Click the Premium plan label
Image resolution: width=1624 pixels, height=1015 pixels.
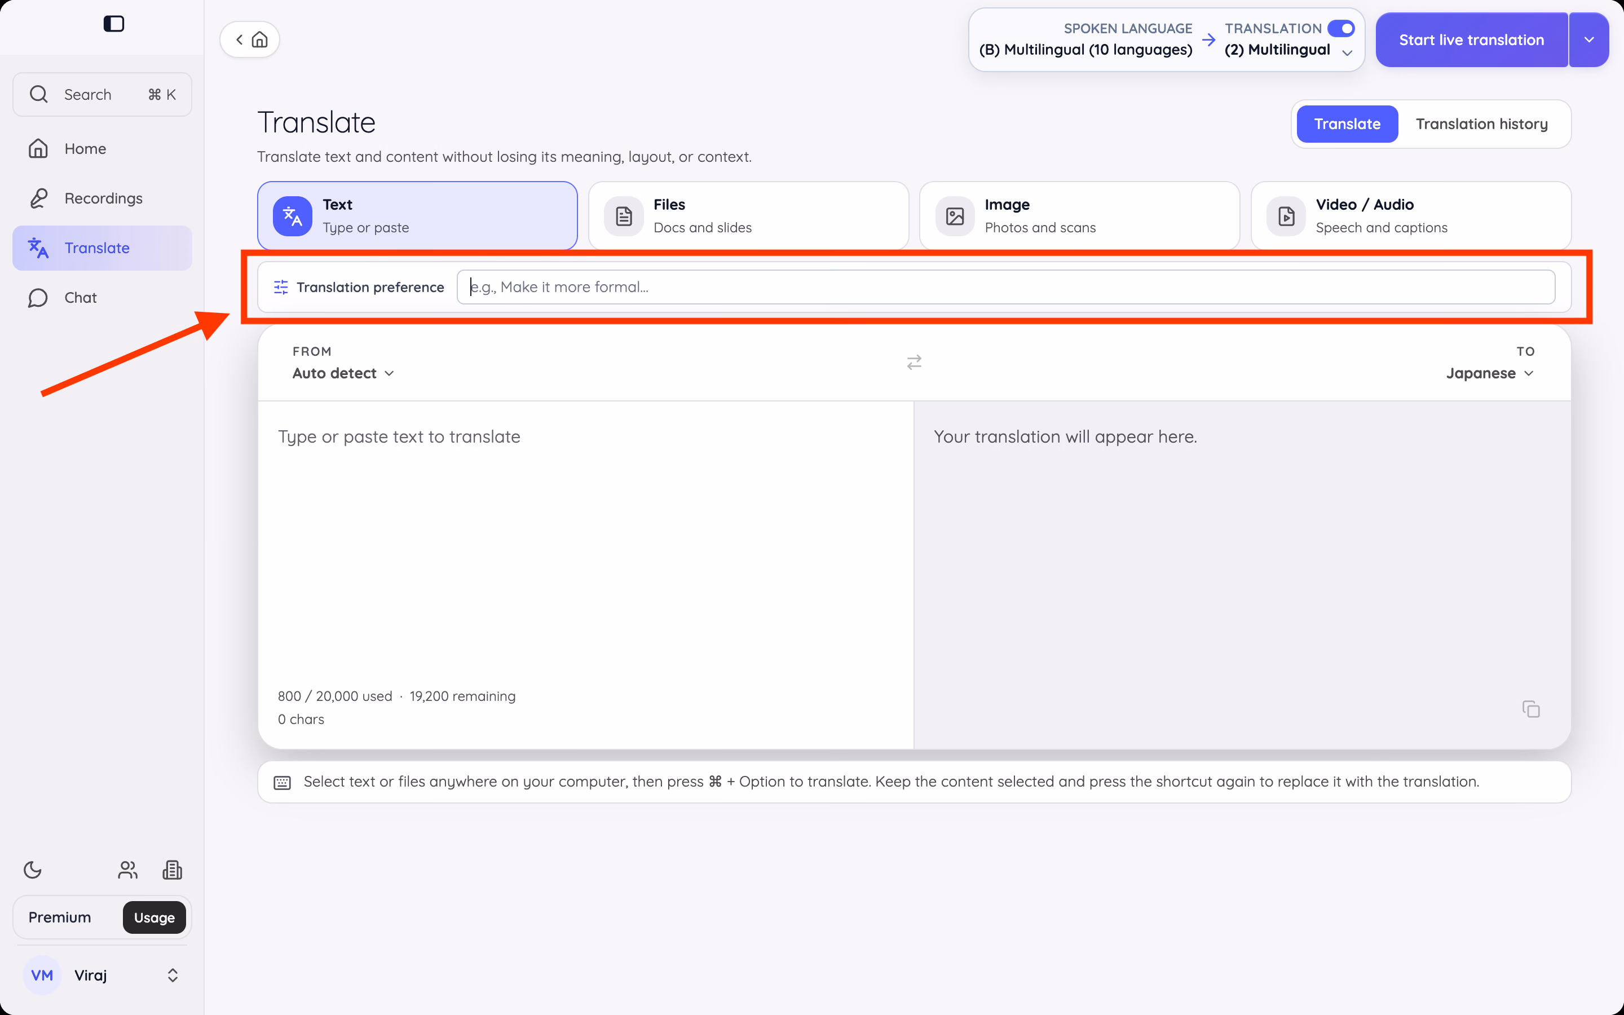tap(60, 917)
